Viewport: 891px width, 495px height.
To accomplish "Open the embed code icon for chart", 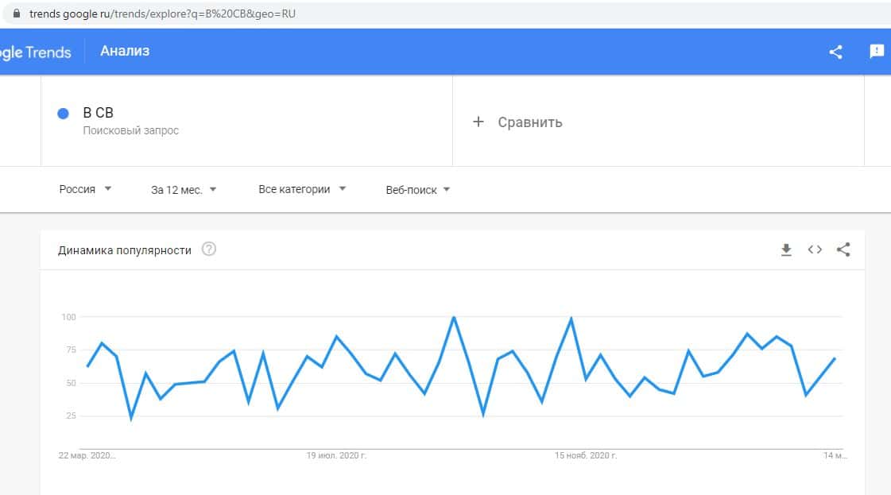I will pyautogui.click(x=815, y=249).
